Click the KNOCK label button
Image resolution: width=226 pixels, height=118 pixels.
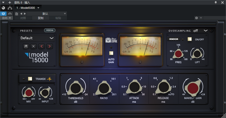tap(174, 39)
